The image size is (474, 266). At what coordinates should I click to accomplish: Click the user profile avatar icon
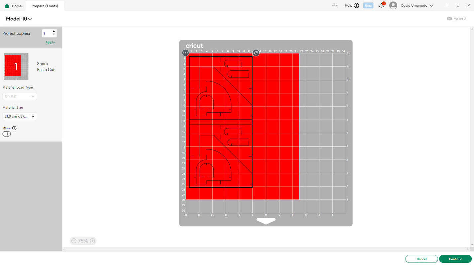tap(393, 6)
